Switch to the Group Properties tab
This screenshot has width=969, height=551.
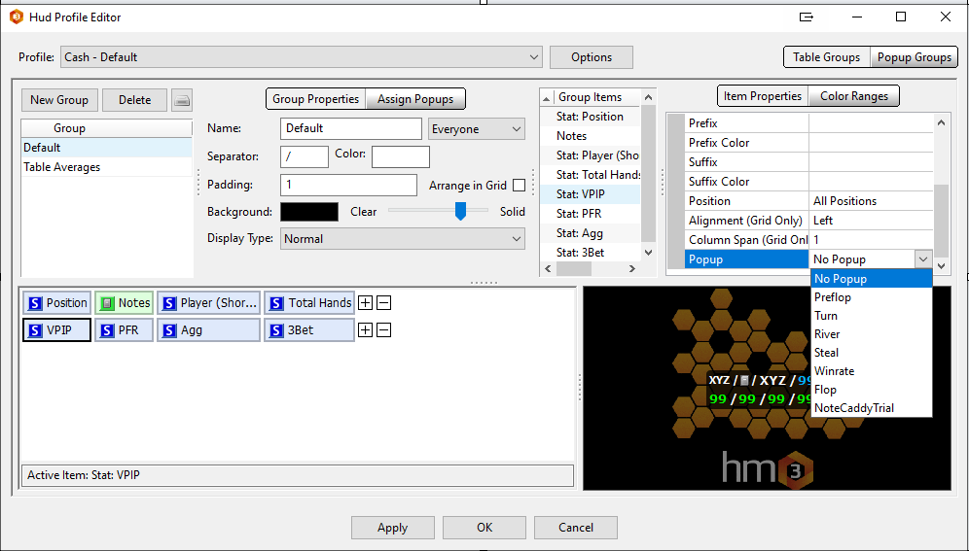(316, 99)
